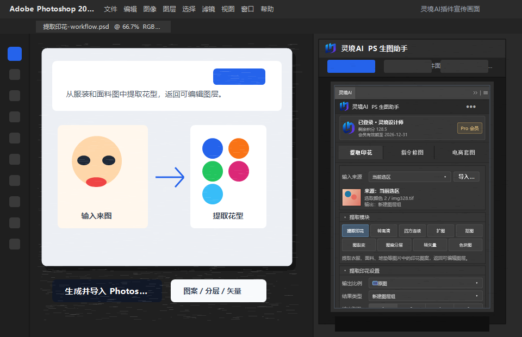Click the 输出: 新建图层组 text
The height and width of the screenshot is (337, 522).
point(382,204)
